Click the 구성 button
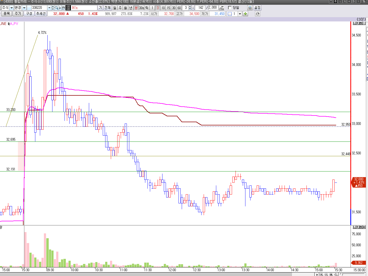The image size is (368, 276). click(x=29, y=13)
